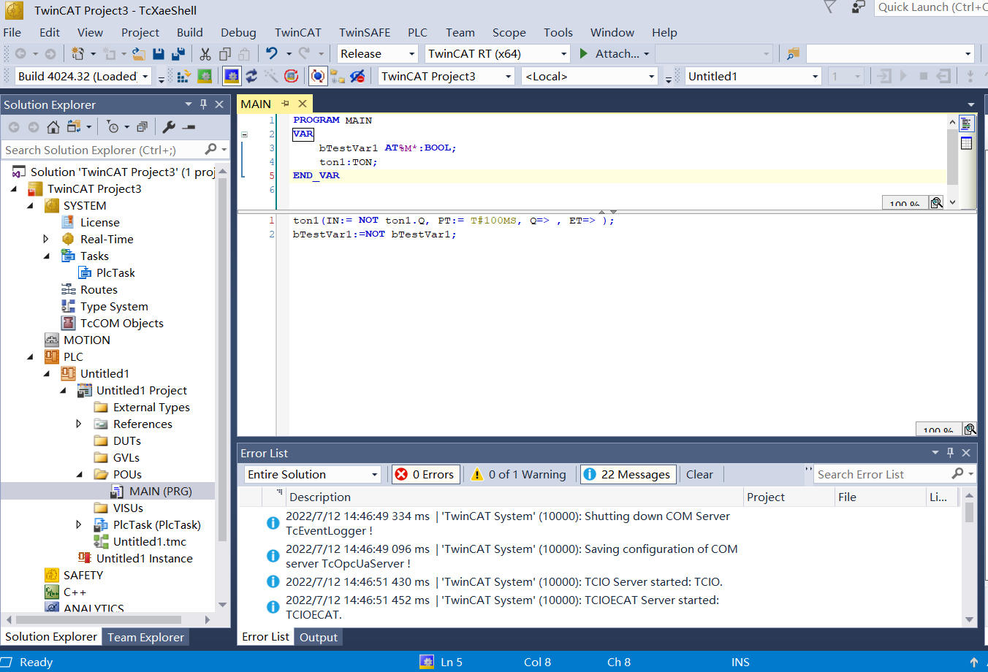Switch to the Output tab

[319, 637]
